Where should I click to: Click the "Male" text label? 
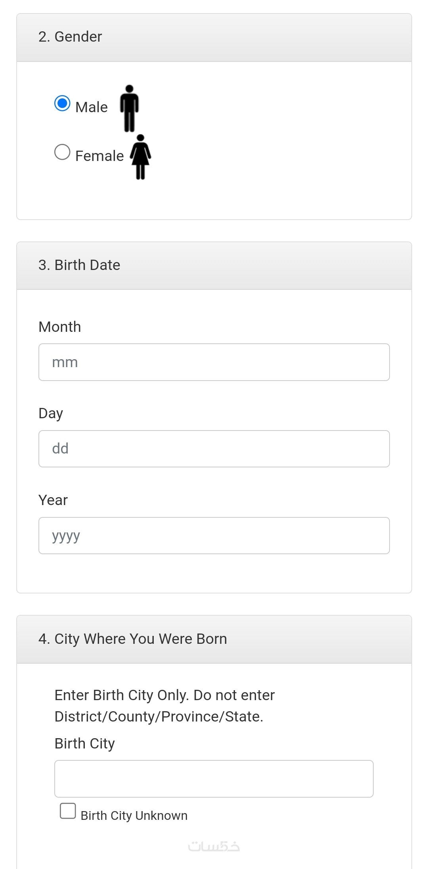[x=92, y=107]
